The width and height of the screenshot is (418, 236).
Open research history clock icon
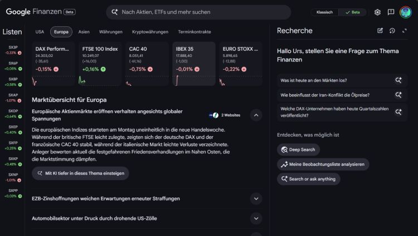click(392, 31)
